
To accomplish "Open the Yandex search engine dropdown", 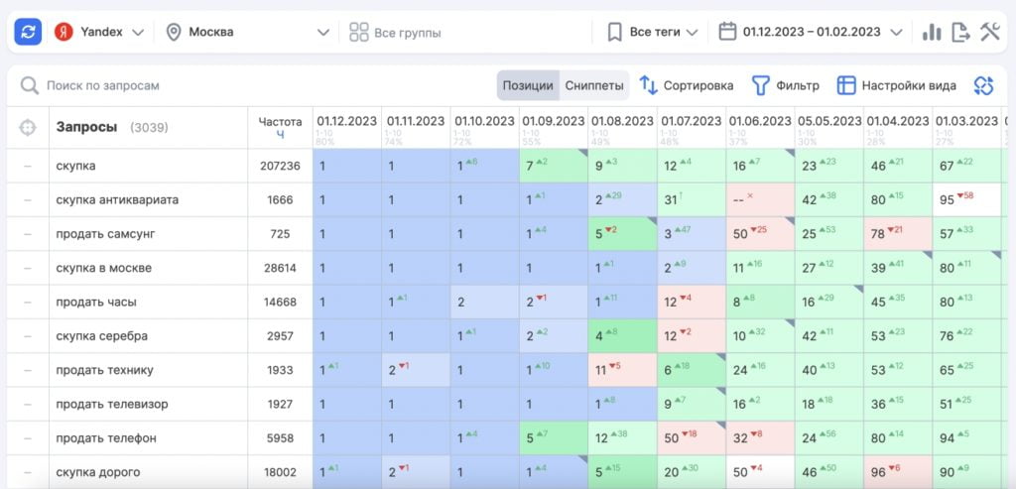I will point(99,32).
